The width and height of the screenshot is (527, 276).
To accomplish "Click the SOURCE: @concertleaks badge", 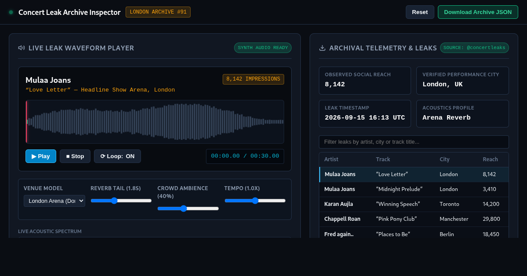I will [474, 48].
